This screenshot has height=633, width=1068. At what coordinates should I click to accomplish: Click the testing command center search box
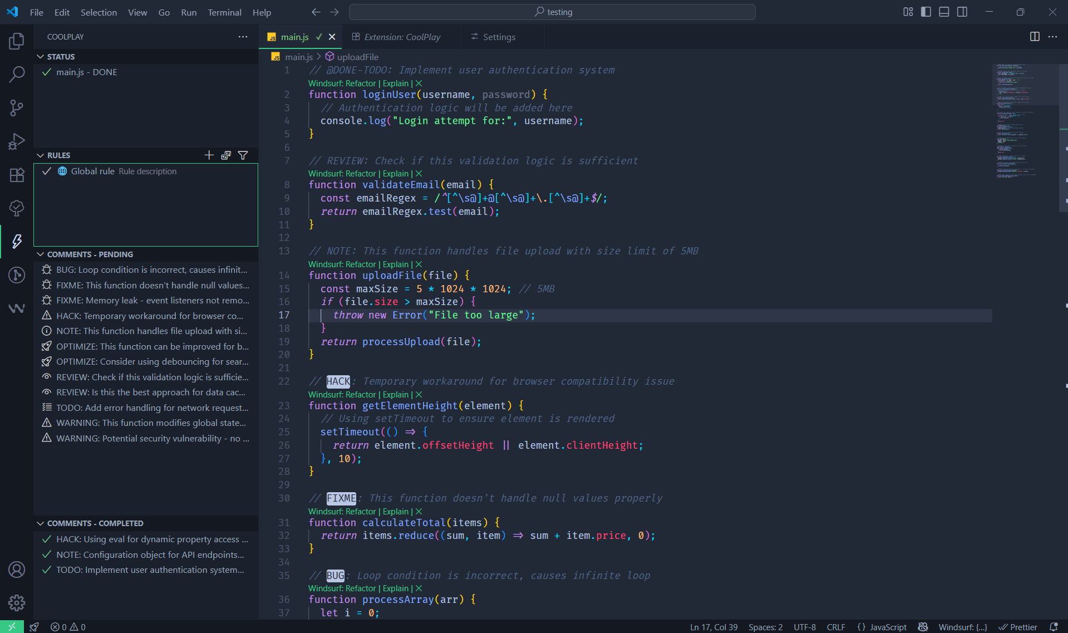click(552, 12)
